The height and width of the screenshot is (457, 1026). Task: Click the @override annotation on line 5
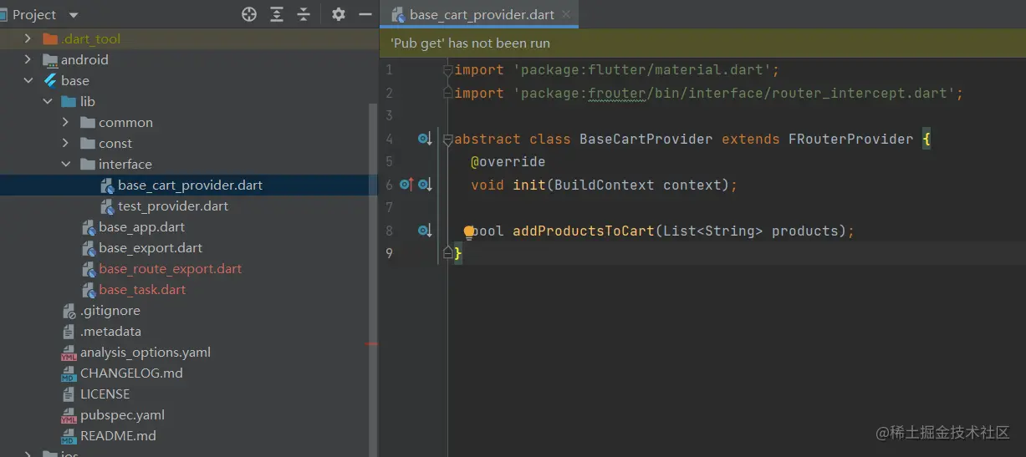[x=508, y=162]
